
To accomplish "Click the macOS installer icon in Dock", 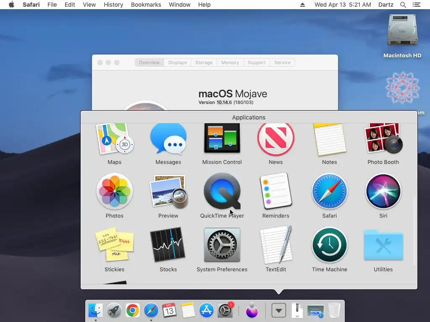I will click(x=252, y=310).
